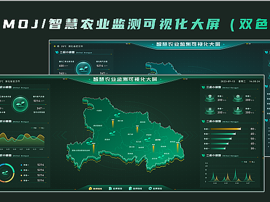The height and width of the screenshot is (202, 270).
Task: Open the house icon tab in bottom navigation
Action: tap(95, 189)
